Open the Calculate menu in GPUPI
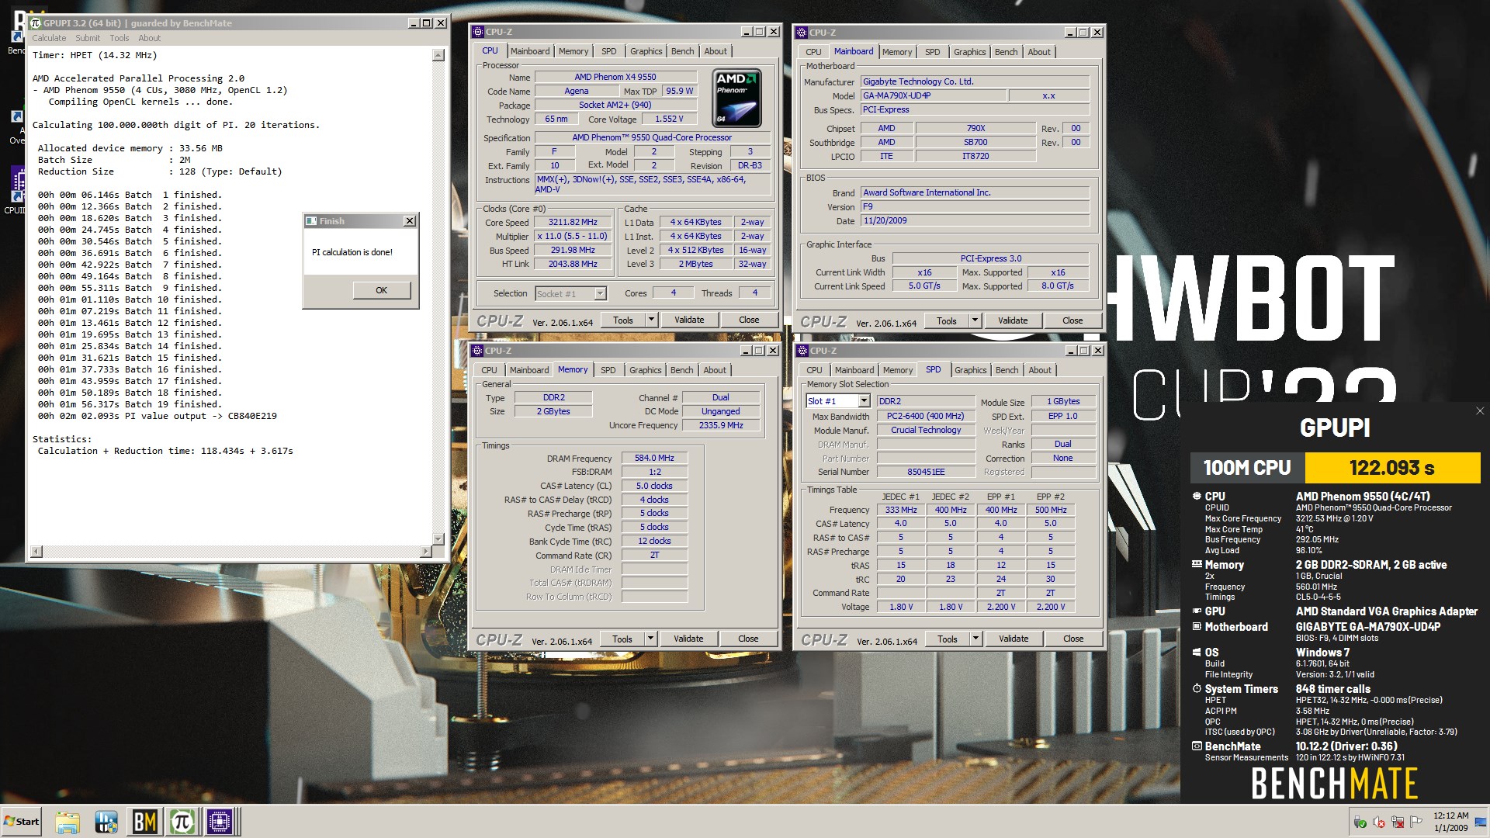Image resolution: width=1490 pixels, height=838 pixels. pos(49,38)
